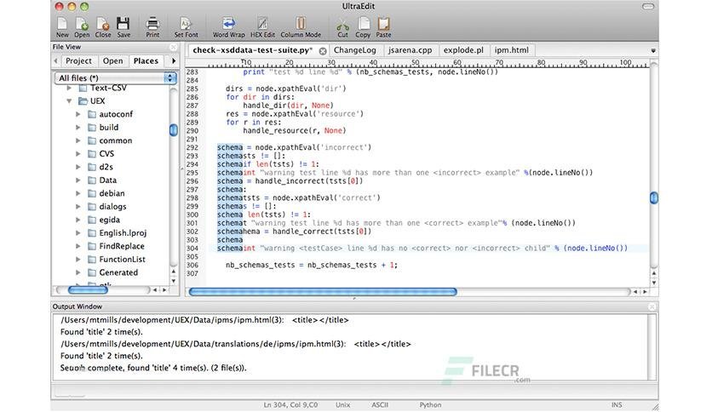Viewport: 712px width, 412px height.
Task: Select the dialogs folder in the tree
Action: point(112,206)
